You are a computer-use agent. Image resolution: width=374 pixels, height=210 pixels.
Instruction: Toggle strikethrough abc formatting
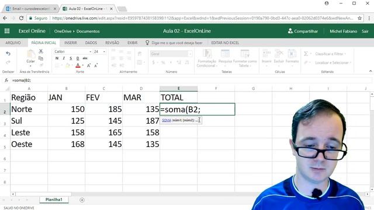click(85, 58)
